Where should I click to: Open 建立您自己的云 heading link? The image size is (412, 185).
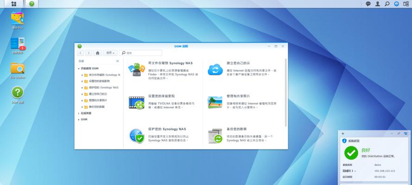238,63
